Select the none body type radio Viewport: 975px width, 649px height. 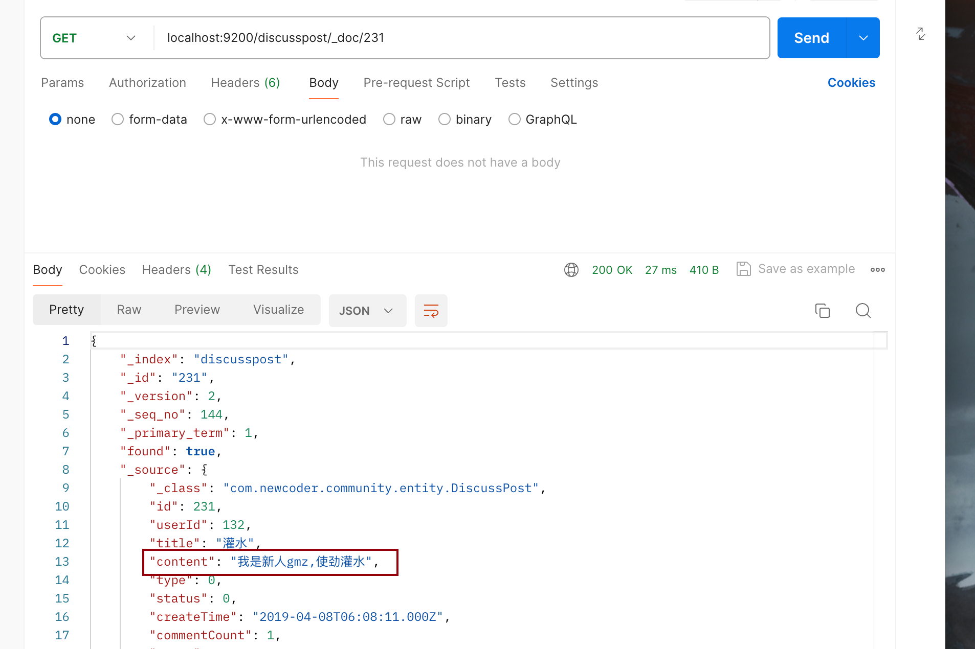tap(55, 119)
